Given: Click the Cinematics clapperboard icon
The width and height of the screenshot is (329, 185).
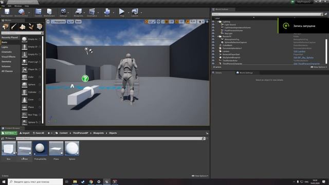Looking at the screenshot, I should [92, 12].
